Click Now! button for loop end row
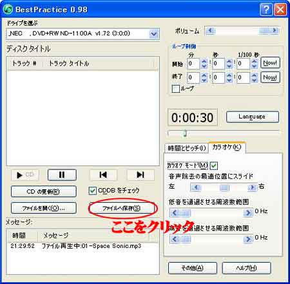 click(270, 77)
